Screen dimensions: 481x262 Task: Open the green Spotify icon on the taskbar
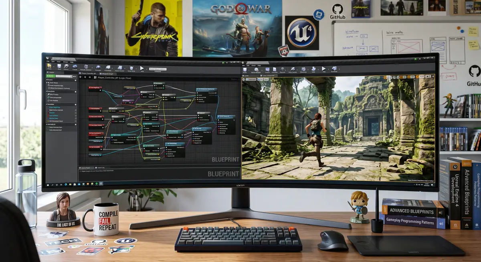coord(97,184)
